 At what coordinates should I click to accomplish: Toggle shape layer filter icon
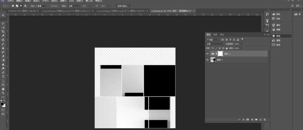pos(234,40)
